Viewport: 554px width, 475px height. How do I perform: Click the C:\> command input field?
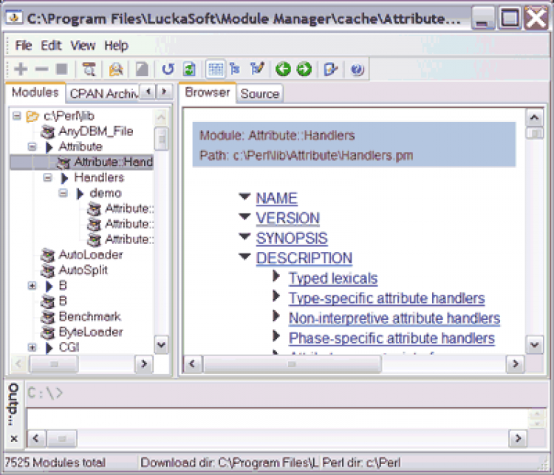(x=286, y=393)
